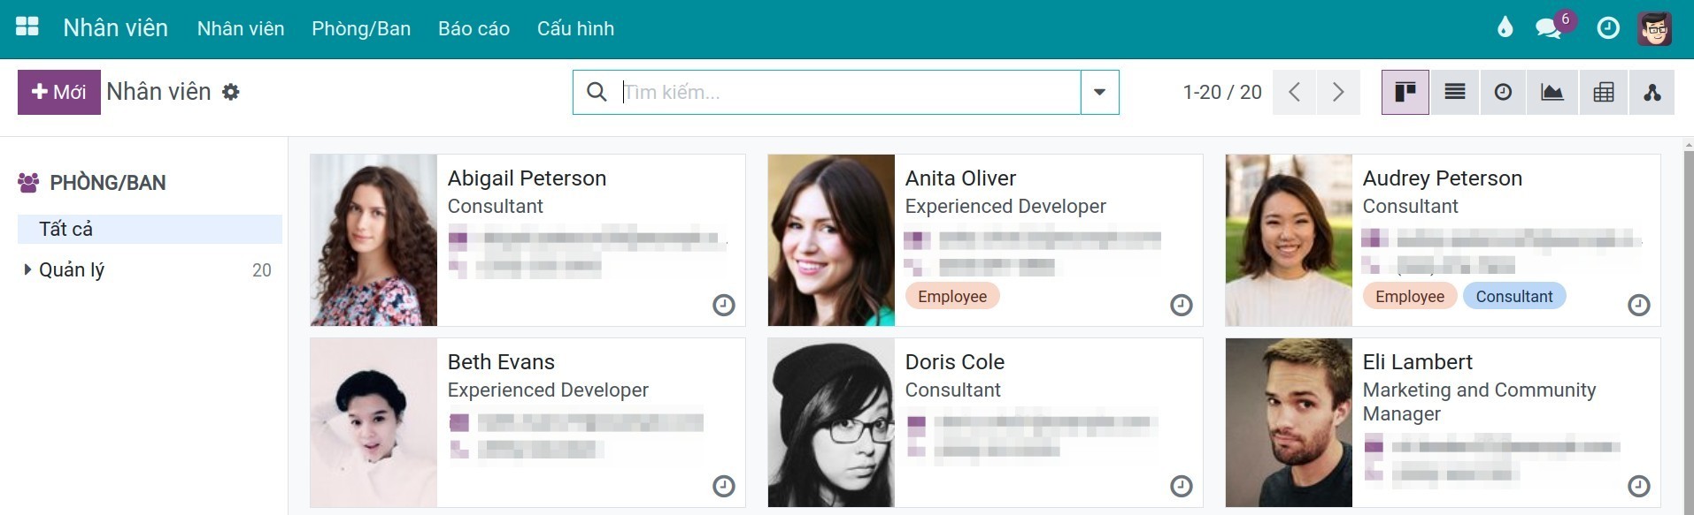Click the Consultant tag on Audrey Peterson
This screenshot has height=515, width=1694.
[1514, 296]
